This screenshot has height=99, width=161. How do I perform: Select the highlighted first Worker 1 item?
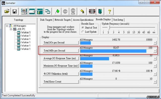coord(26,32)
